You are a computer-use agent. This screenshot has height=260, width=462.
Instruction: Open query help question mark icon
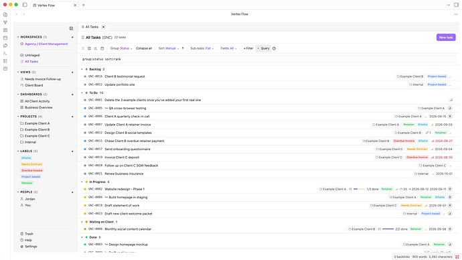tap(274, 48)
